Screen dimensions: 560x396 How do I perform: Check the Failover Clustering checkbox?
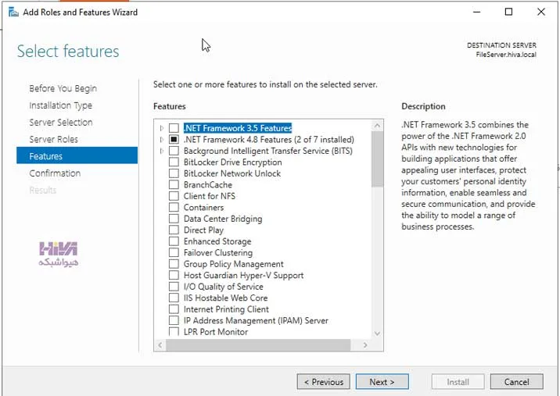(174, 253)
